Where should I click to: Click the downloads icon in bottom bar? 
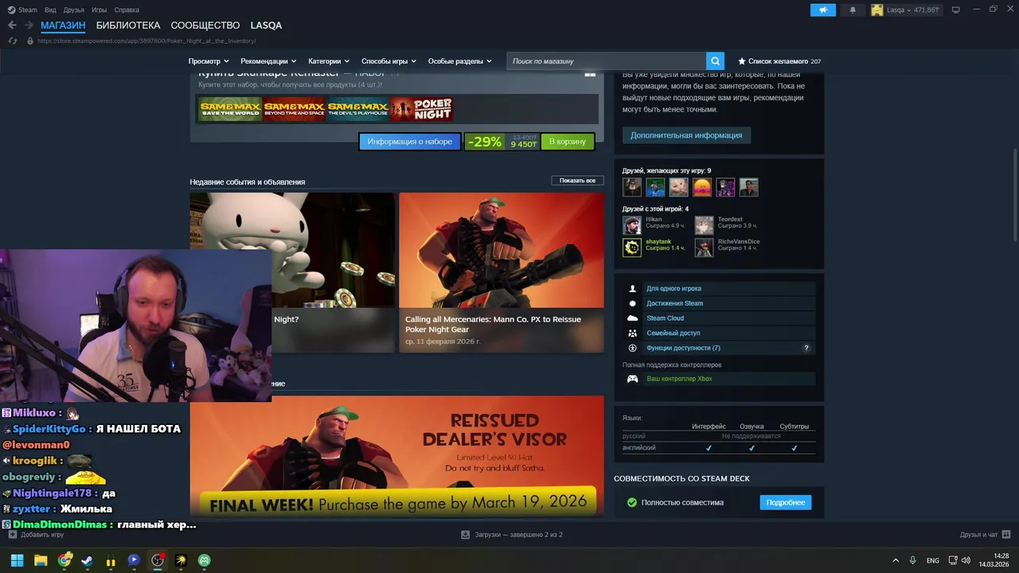pyautogui.click(x=466, y=535)
